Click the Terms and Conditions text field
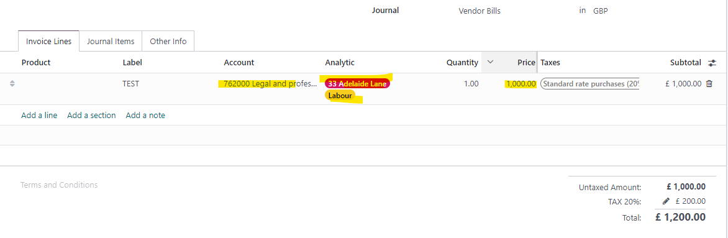The height and width of the screenshot is (238, 728). click(59, 185)
